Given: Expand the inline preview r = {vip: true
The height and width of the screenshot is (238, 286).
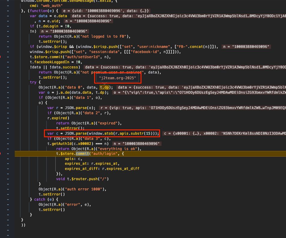Looking at the screenshot, I should pos(192,108).
